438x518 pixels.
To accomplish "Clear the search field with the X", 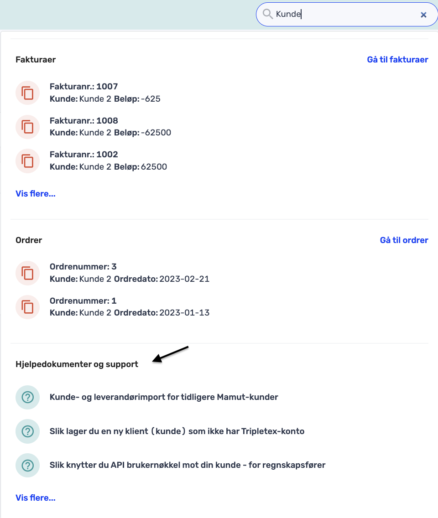I will (x=423, y=15).
